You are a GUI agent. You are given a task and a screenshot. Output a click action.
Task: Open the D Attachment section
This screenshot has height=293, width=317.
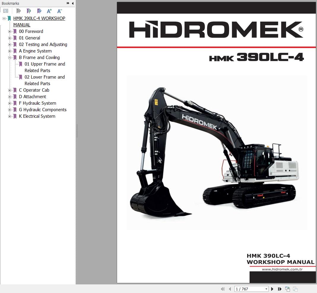click(x=33, y=96)
